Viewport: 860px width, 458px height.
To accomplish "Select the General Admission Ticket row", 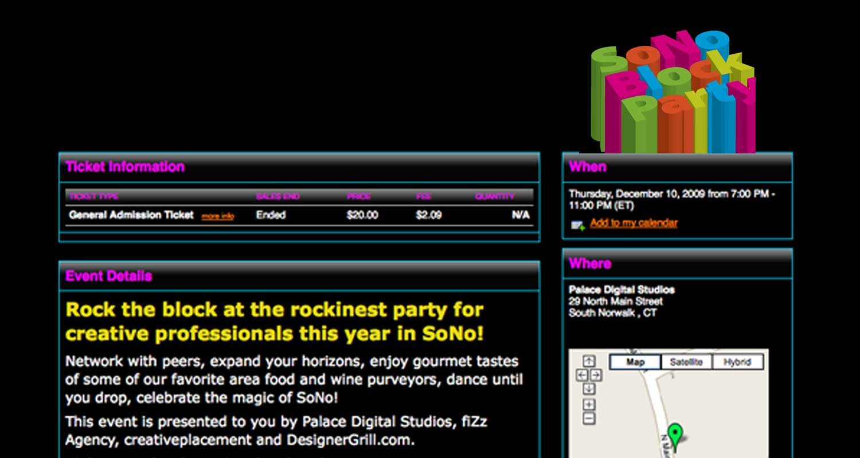I will (131, 215).
